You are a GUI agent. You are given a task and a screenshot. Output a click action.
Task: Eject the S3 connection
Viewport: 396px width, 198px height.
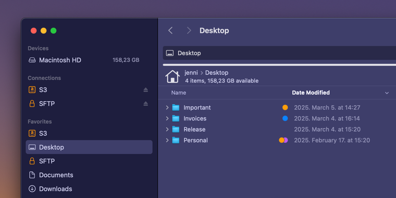[x=146, y=90]
